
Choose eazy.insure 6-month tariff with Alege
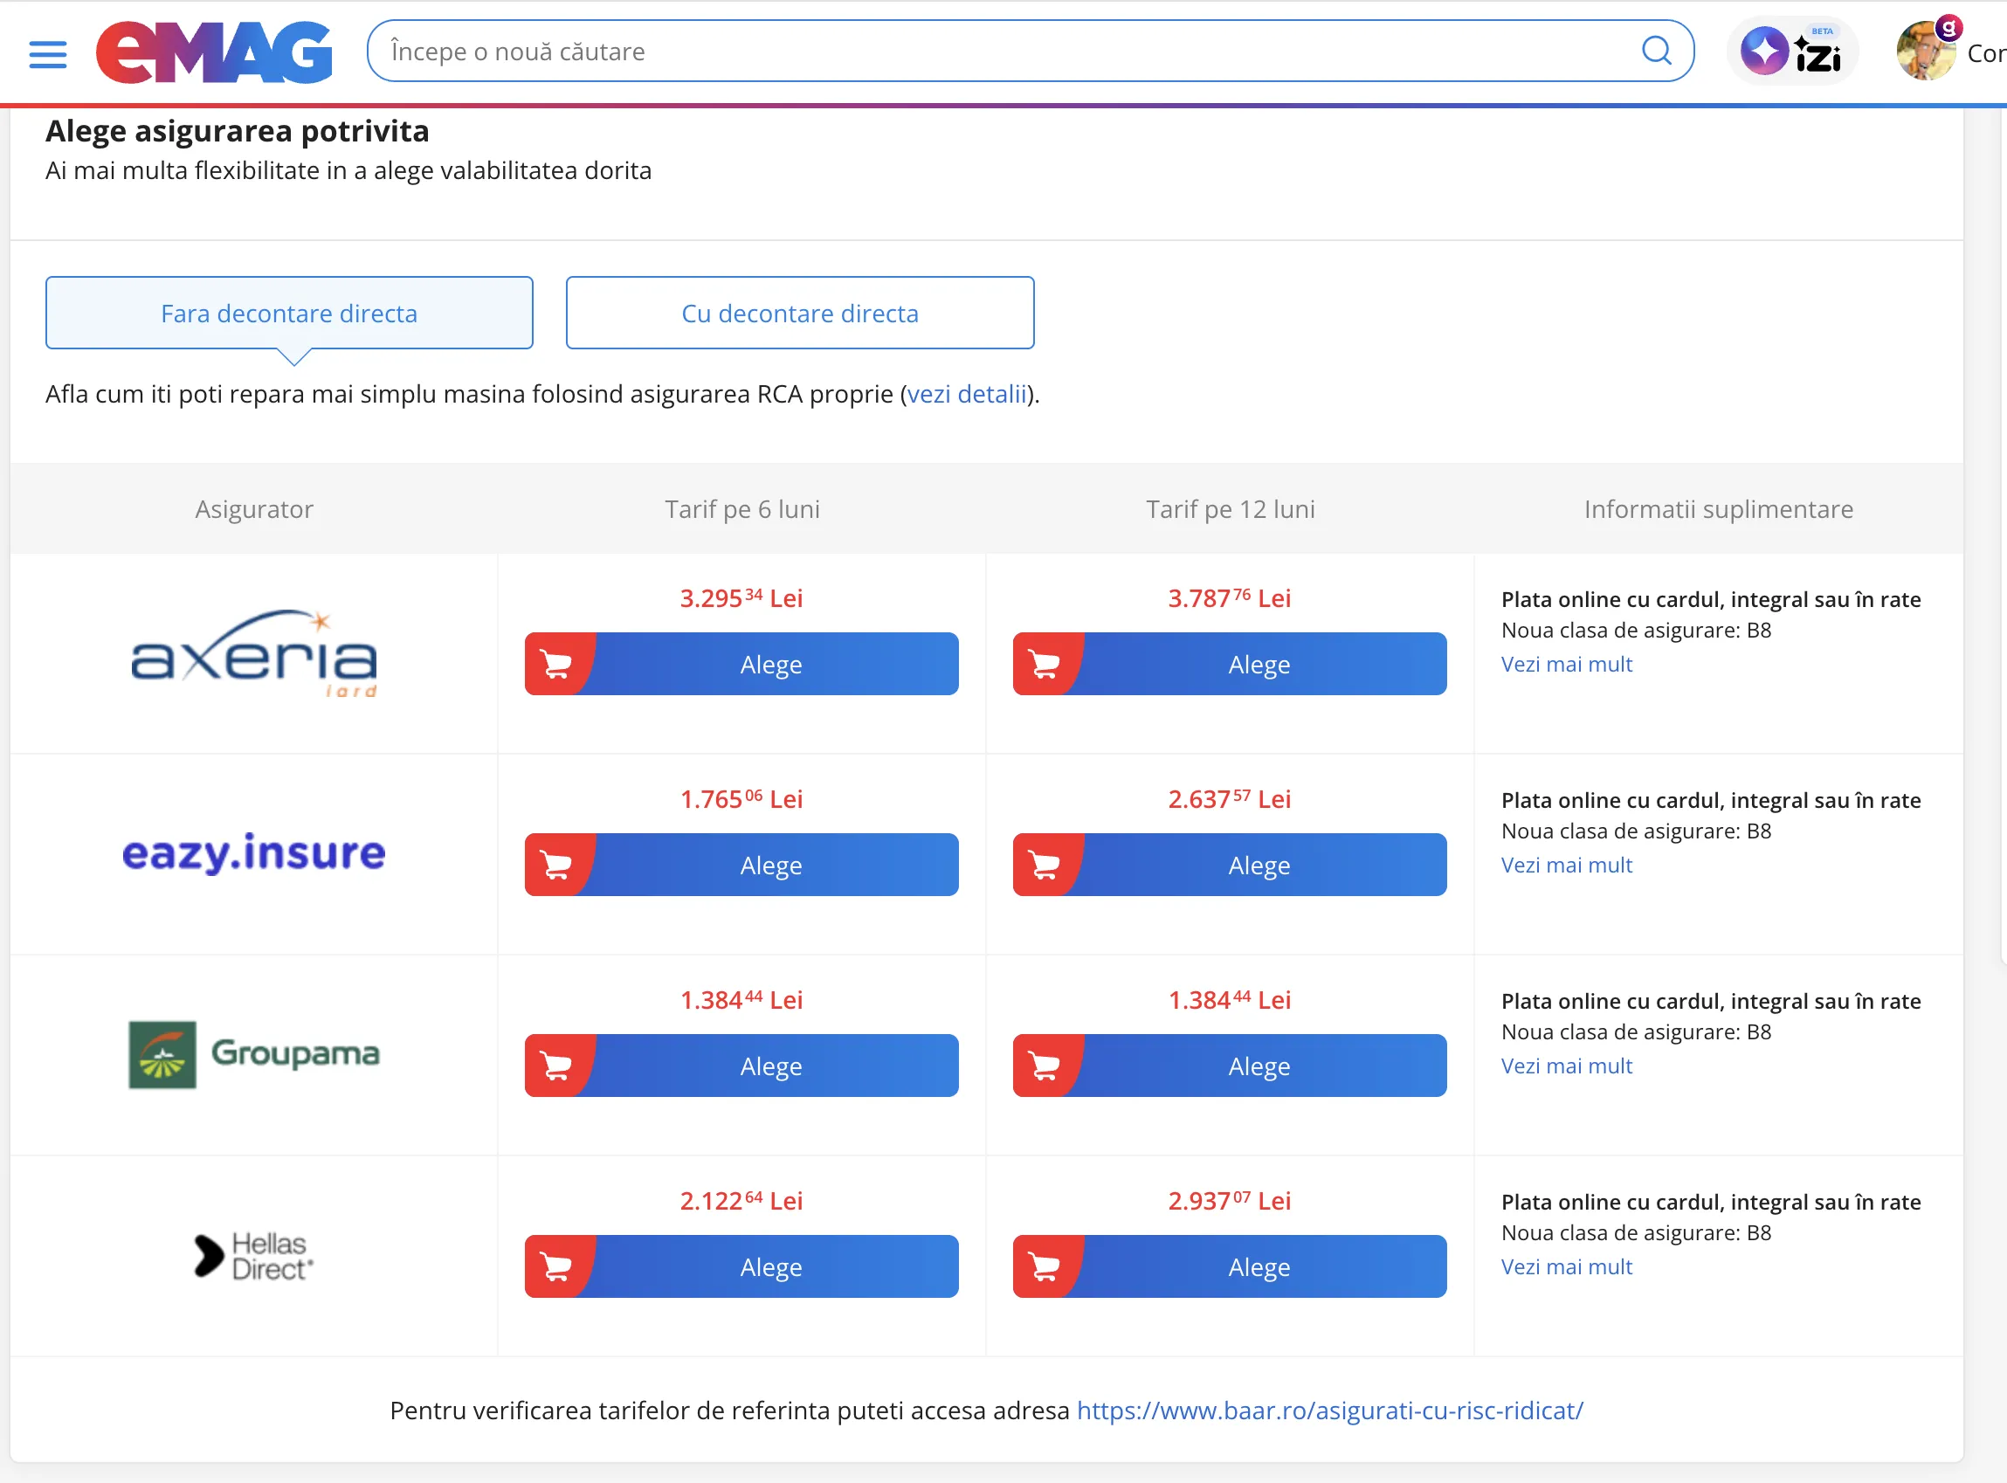741,866
